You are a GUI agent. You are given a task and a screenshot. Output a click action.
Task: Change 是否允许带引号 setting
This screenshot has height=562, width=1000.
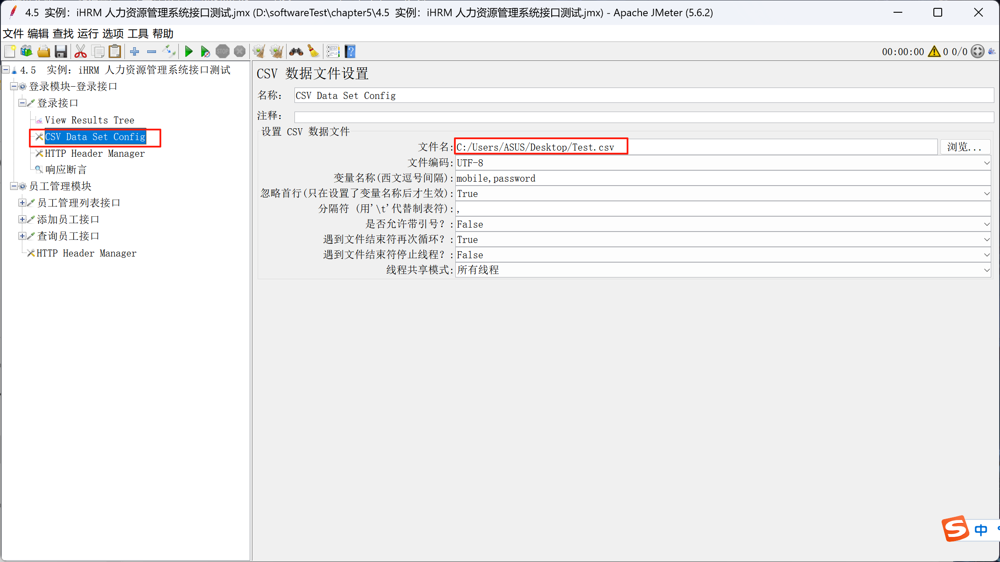click(987, 224)
